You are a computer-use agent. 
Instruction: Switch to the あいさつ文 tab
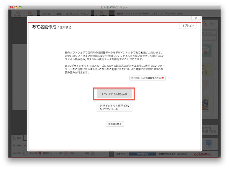pyautogui.click(x=208, y=32)
